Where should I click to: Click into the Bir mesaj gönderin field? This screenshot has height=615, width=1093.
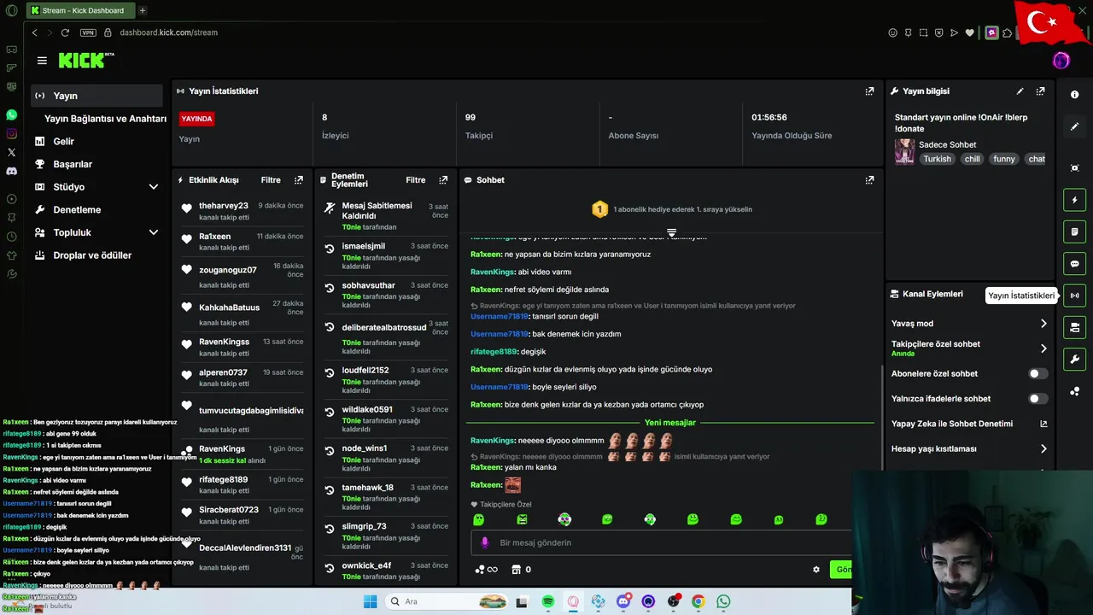coord(662,542)
